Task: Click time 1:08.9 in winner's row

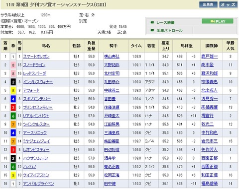Action: click(x=136, y=57)
